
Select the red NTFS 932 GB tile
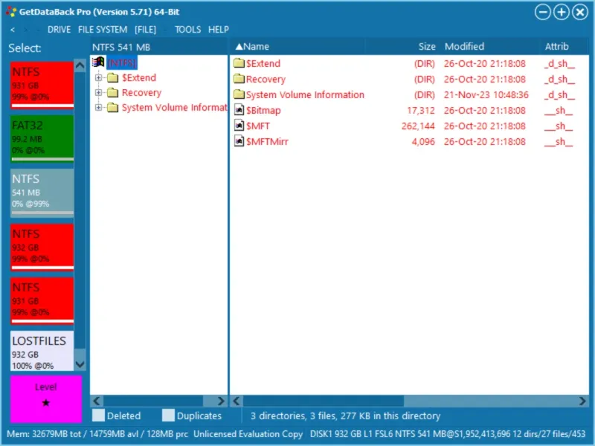coord(42,247)
